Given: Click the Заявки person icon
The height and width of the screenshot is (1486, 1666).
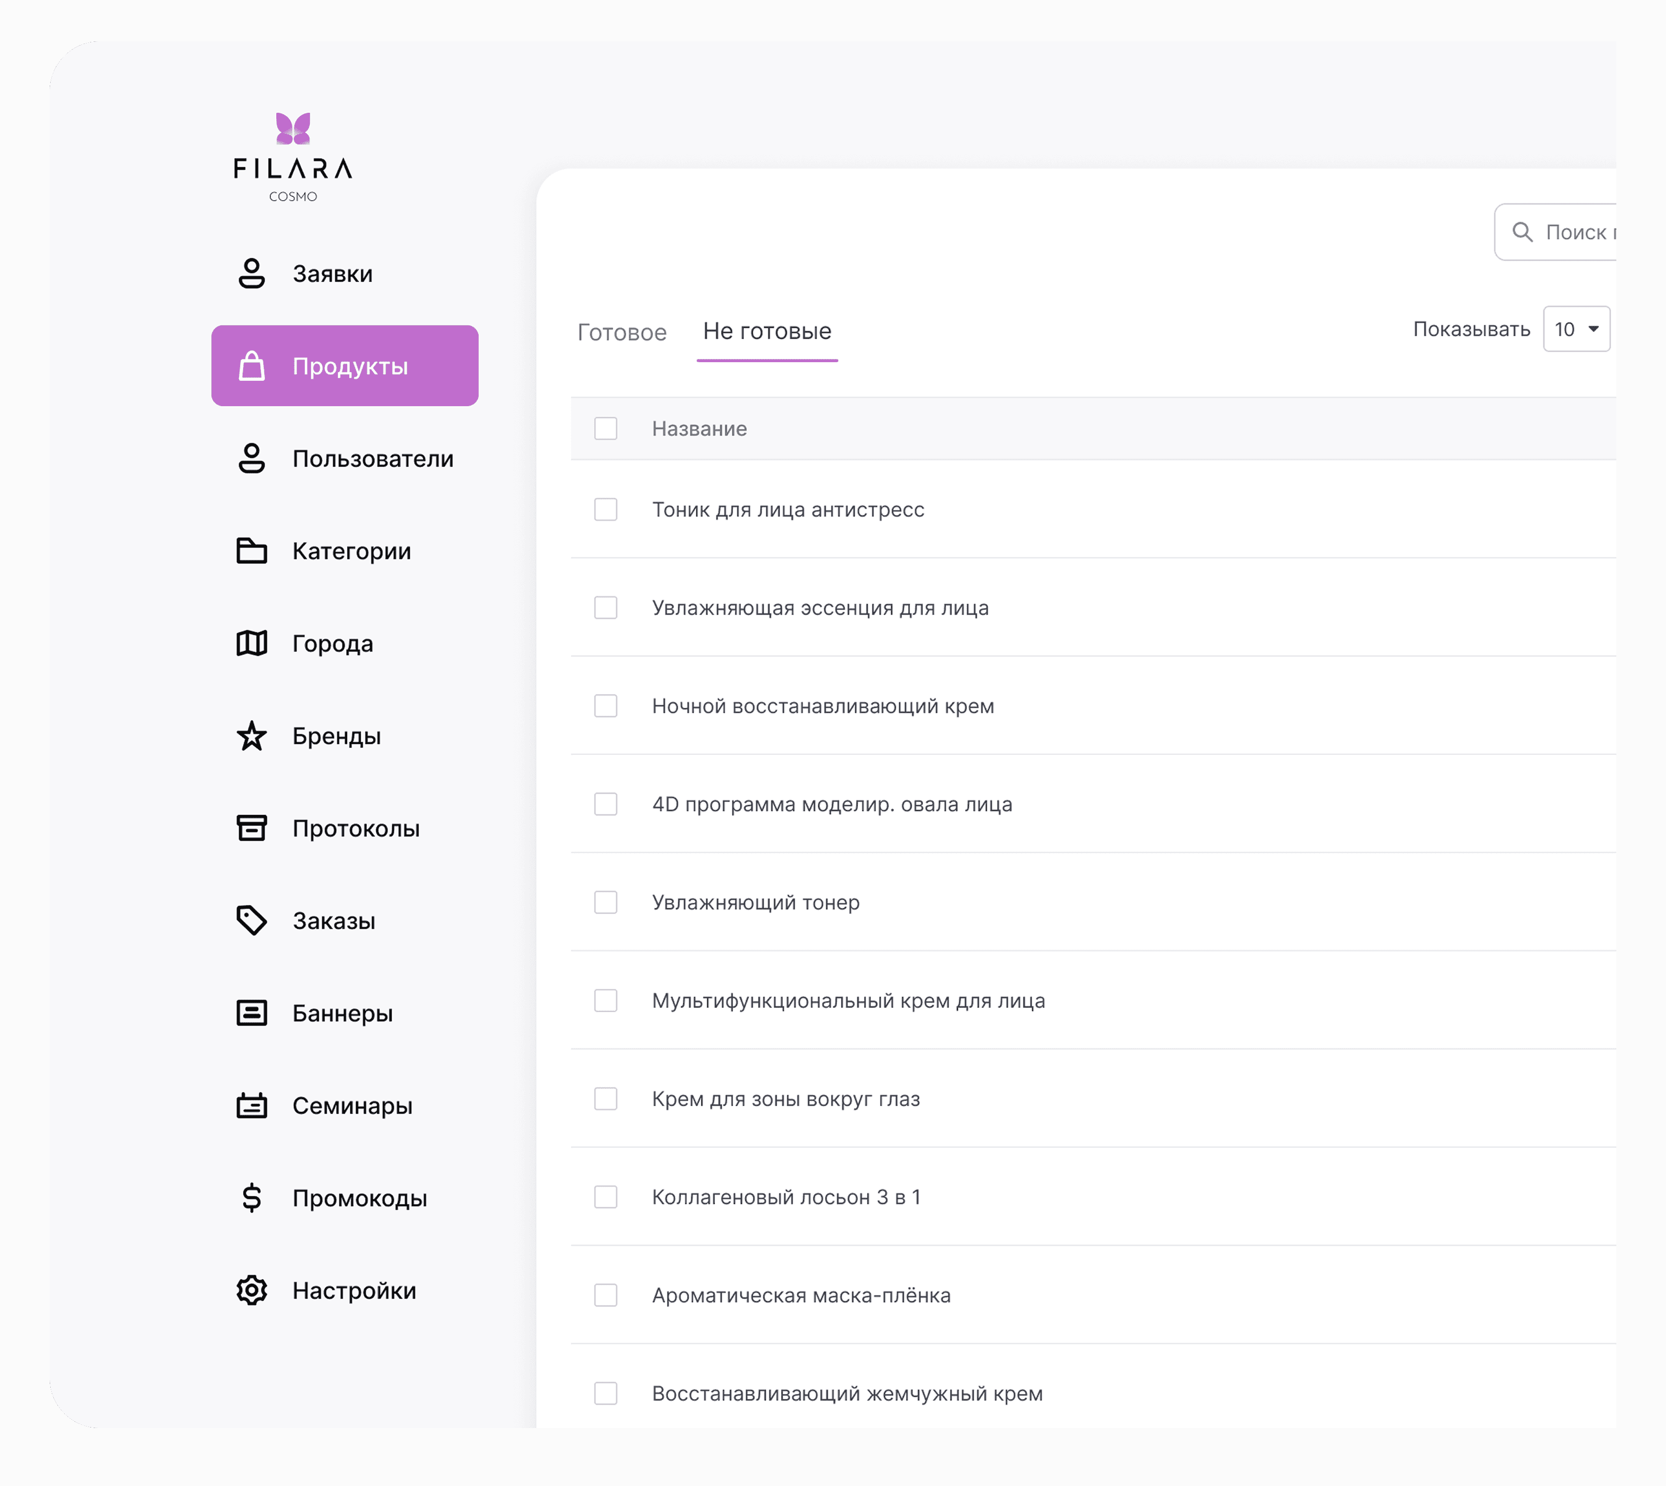Looking at the screenshot, I should pyautogui.click(x=251, y=274).
